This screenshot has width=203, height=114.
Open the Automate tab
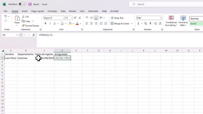(93, 11)
